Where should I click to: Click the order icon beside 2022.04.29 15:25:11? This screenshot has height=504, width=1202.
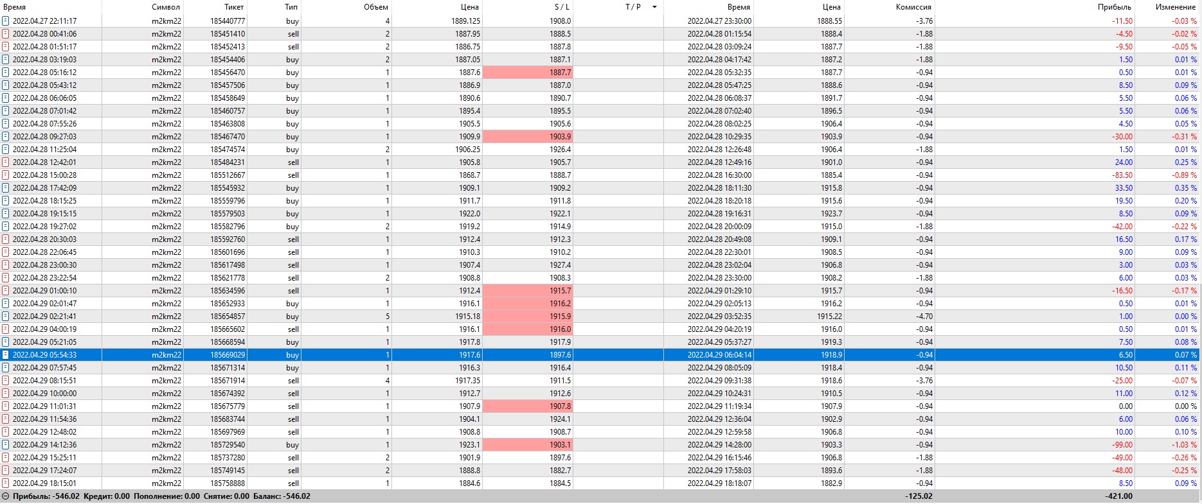click(6, 458)
